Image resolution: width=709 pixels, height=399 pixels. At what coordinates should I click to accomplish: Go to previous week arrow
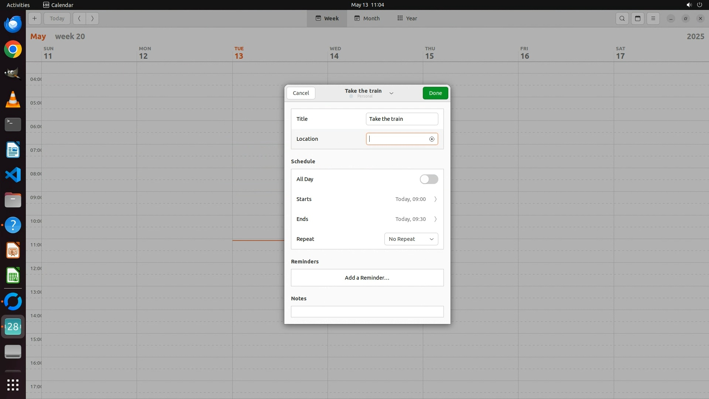tap(79, 18)
